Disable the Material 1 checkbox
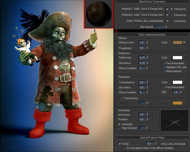 pyautogui.click(x=167, y=9)
